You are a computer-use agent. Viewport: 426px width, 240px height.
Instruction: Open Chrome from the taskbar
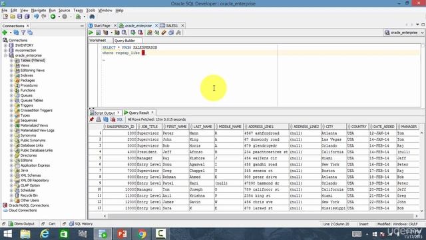[x=142, y=234]
